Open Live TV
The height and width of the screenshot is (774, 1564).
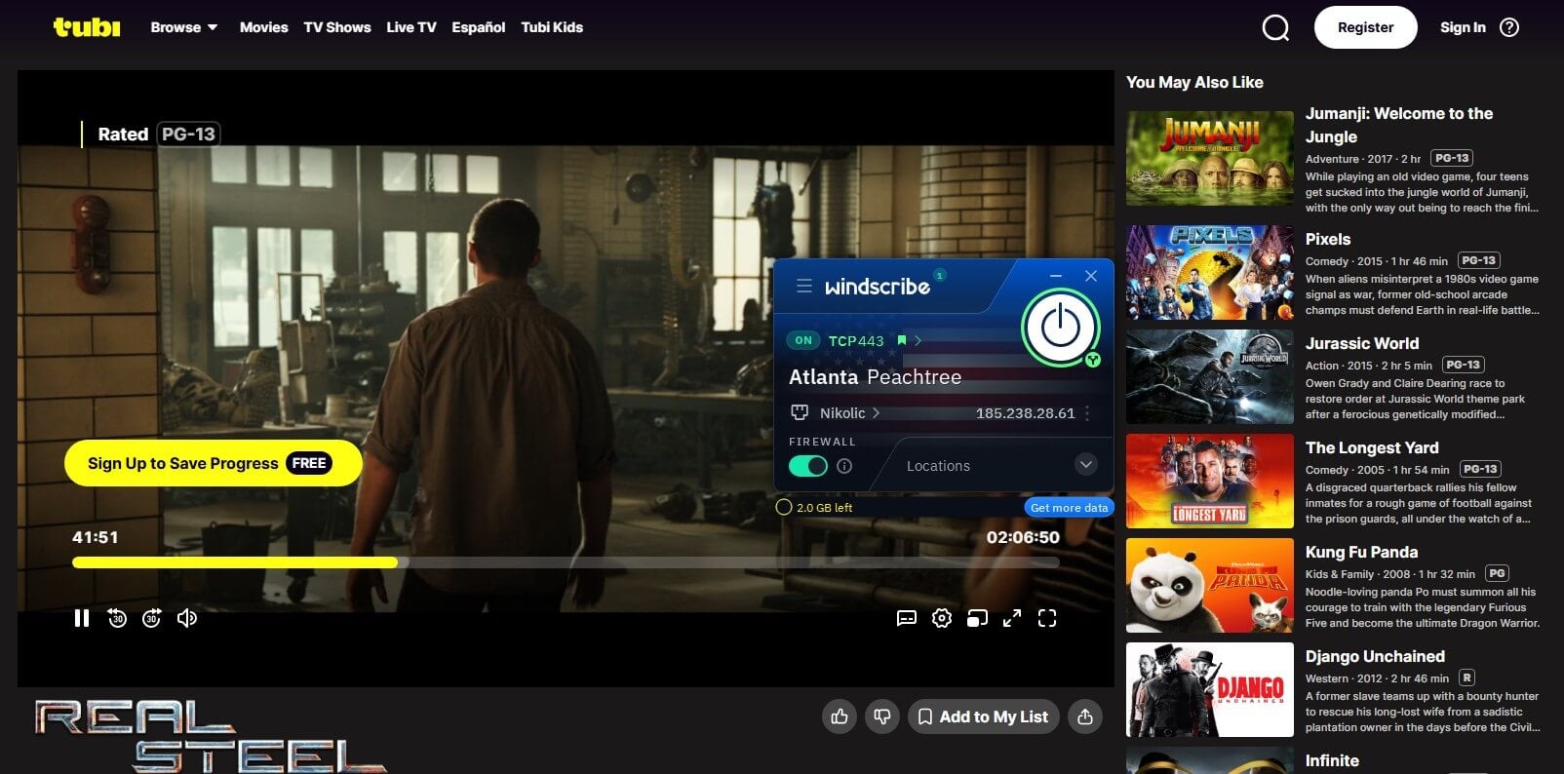point(411,27)
